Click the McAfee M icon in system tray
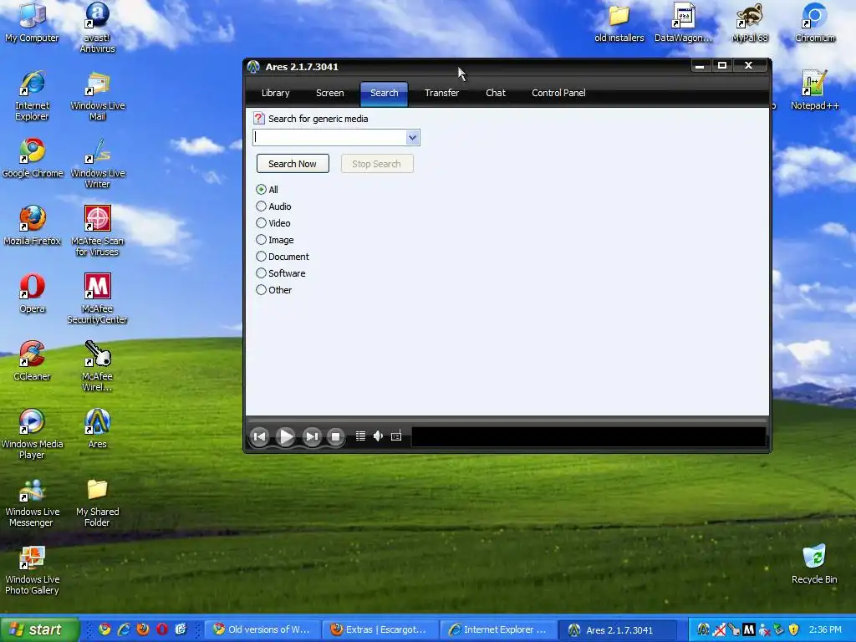This screenshot has width=856, height=642. (x=749, y=630)
